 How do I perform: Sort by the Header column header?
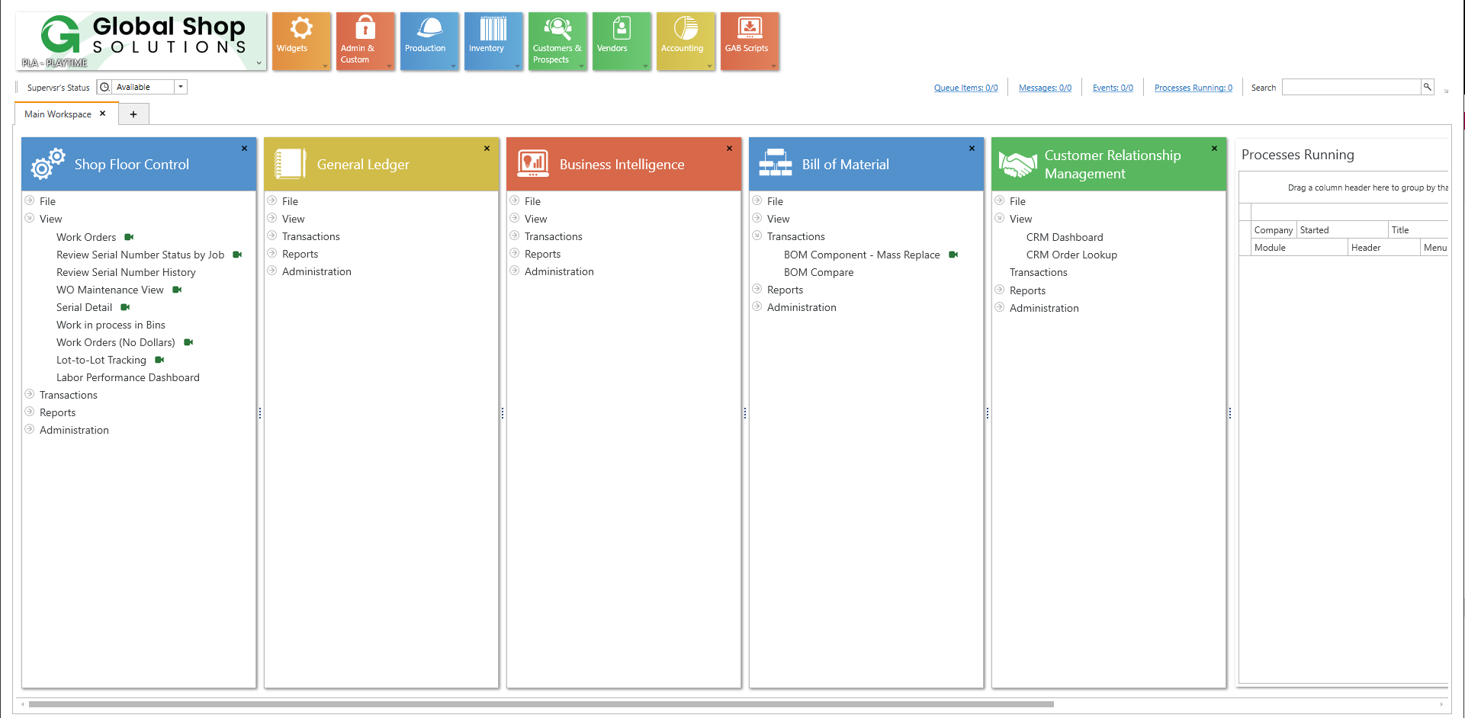click(x=1384, y=247)
